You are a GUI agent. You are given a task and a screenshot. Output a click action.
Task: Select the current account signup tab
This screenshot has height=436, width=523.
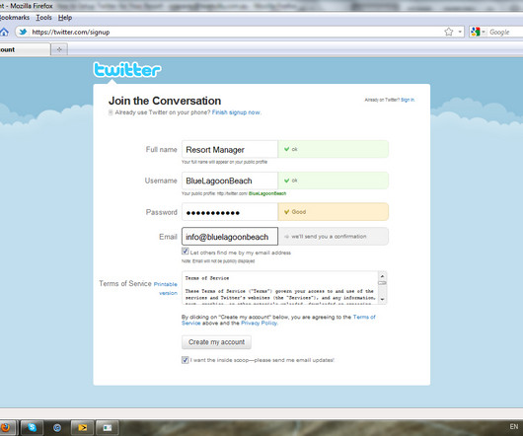(25, 49)
